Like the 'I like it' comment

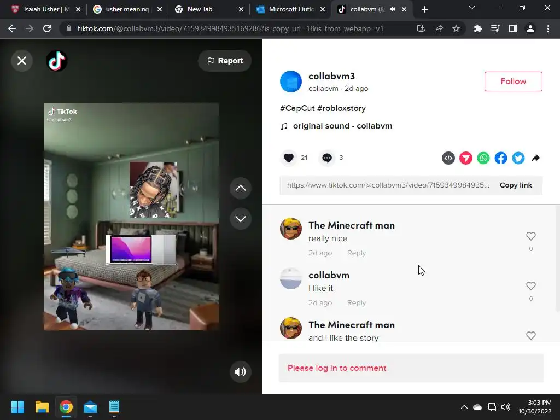click(530, 285)
